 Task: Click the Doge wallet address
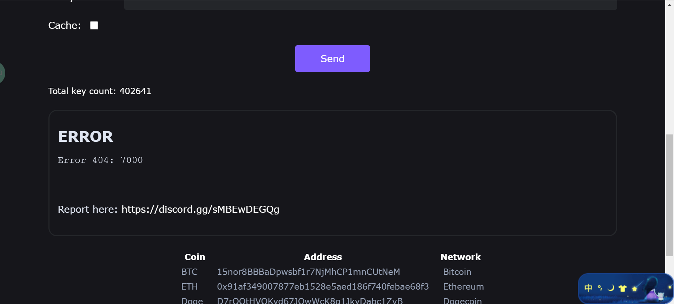[x=310, y=300]
